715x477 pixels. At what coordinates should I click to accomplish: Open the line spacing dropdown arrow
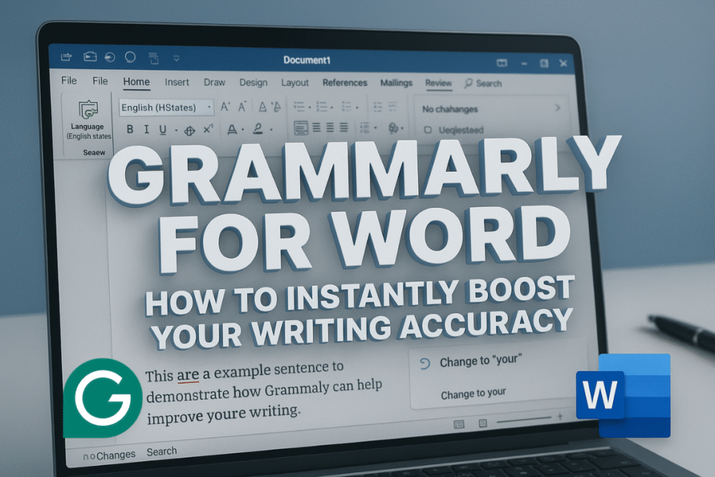point(375,128)
